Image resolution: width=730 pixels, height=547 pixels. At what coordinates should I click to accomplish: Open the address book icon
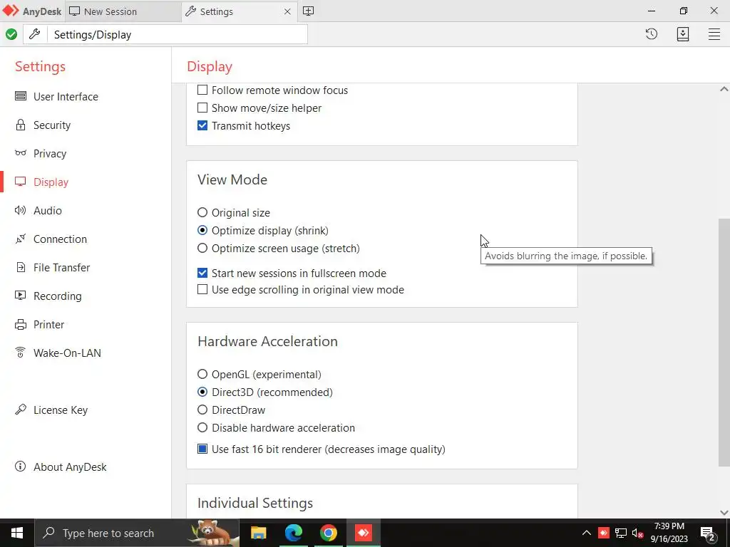(x=682, y=34)
